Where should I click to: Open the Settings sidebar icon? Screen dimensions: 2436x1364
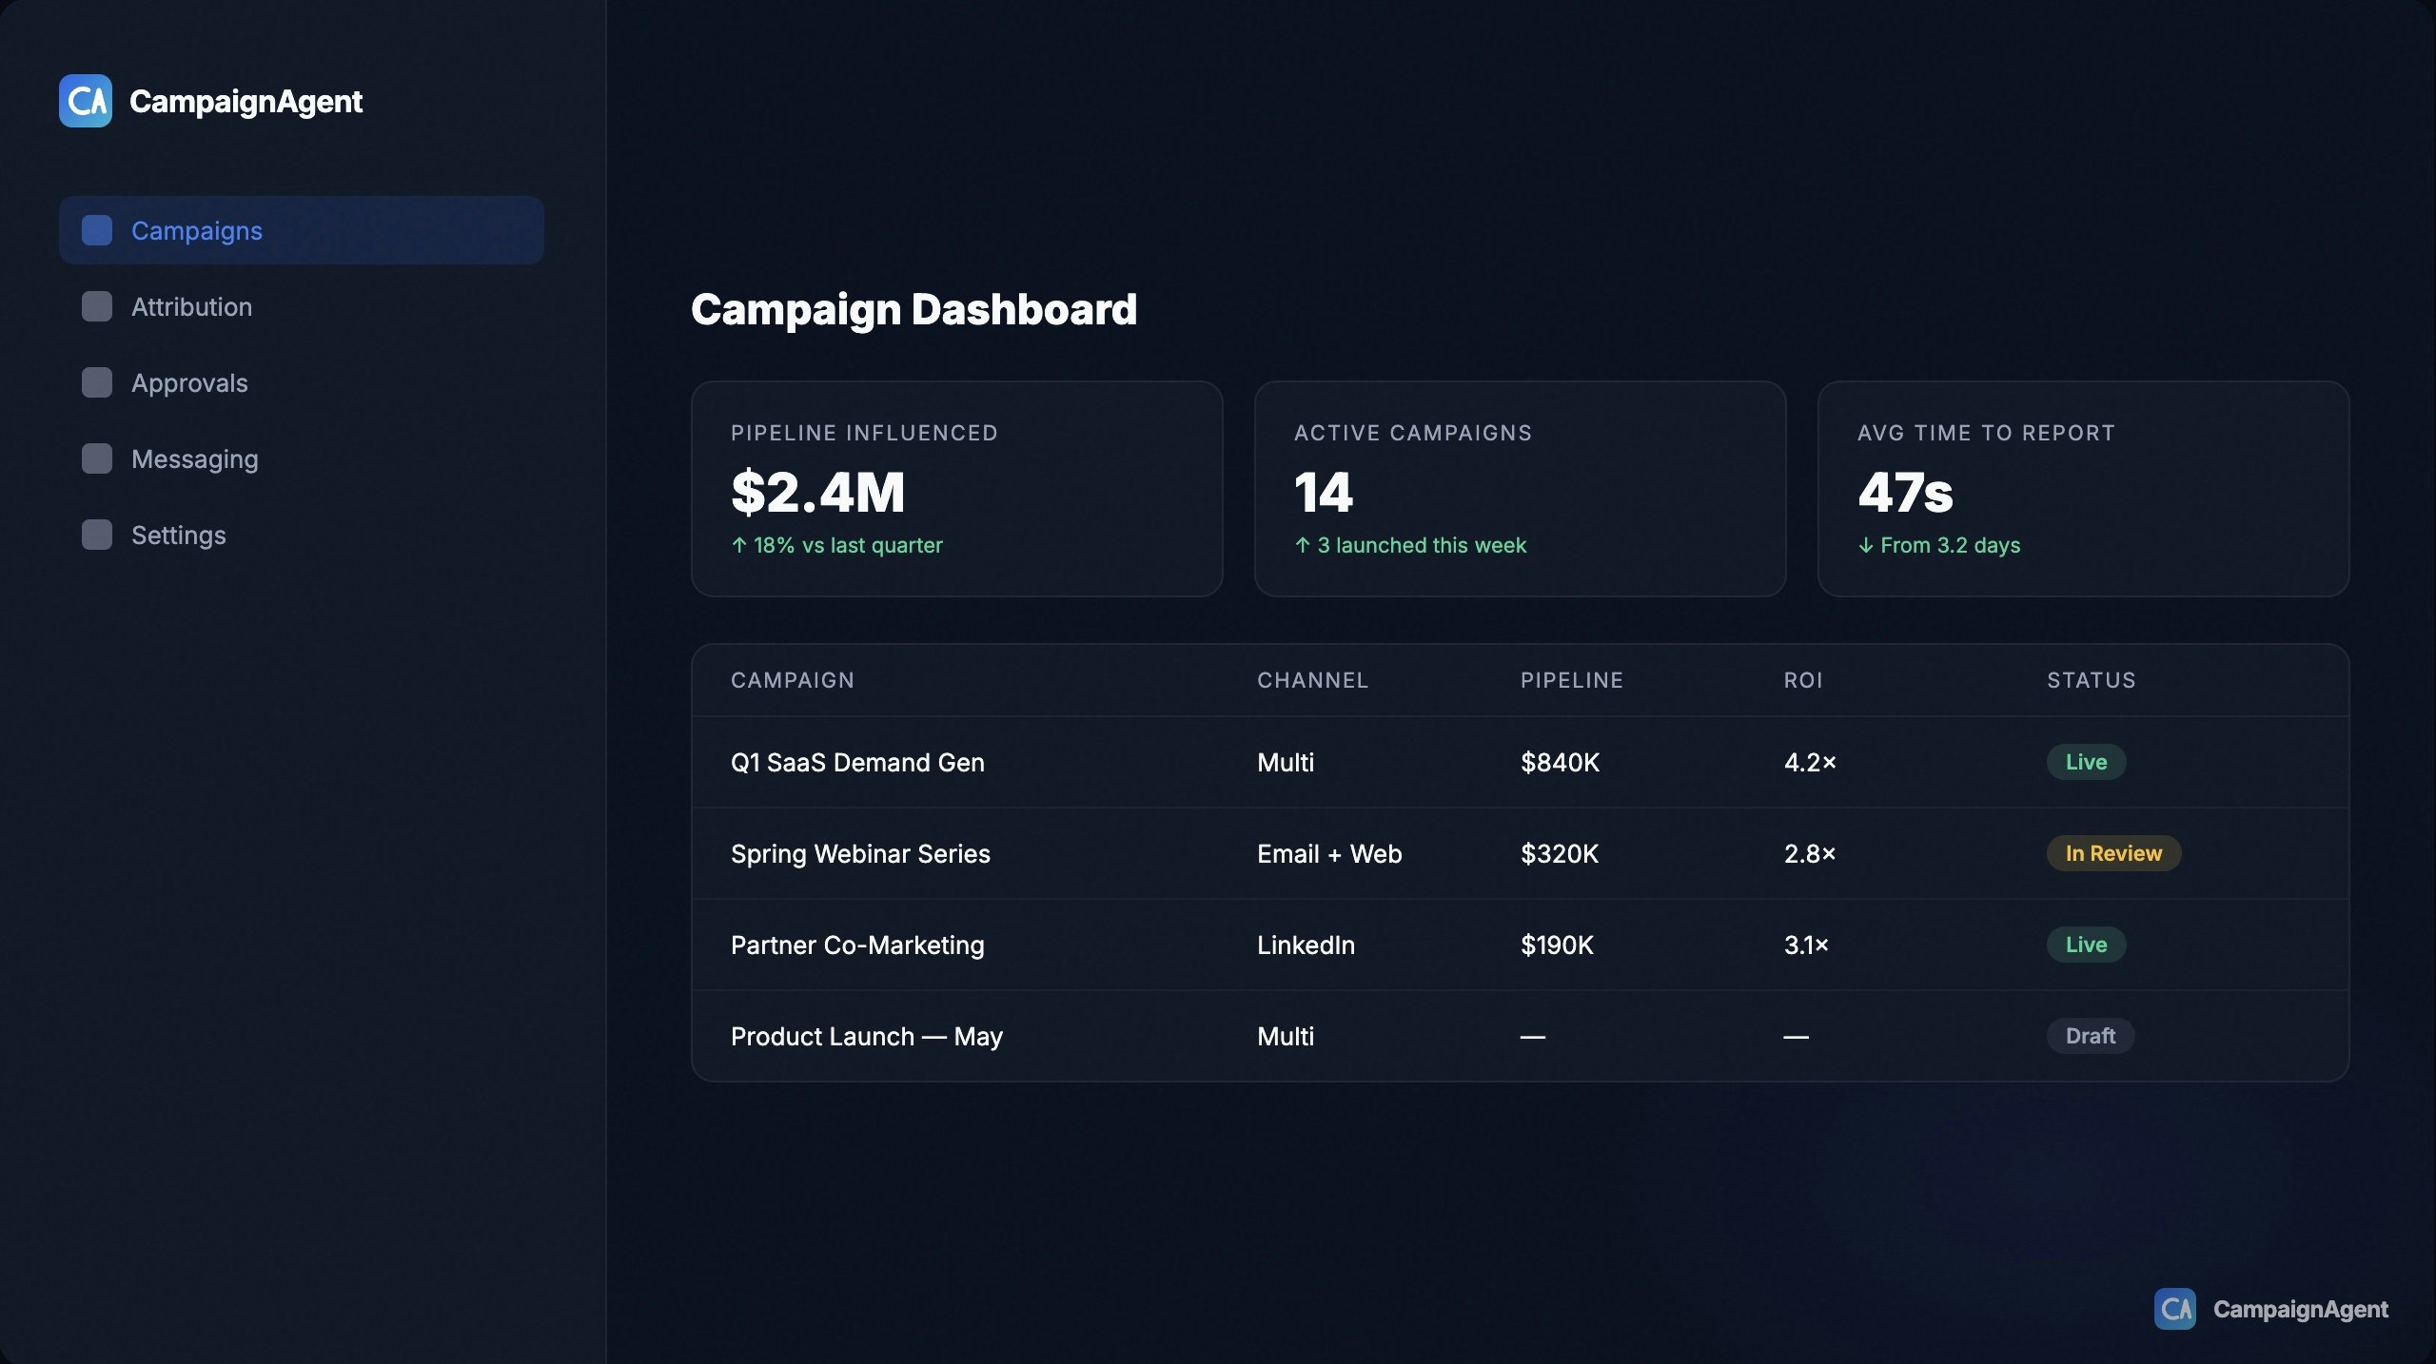coord(97,535)
